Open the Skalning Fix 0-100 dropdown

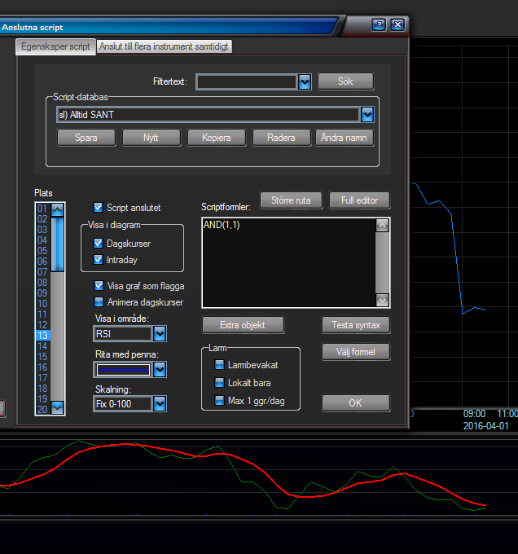160,404
